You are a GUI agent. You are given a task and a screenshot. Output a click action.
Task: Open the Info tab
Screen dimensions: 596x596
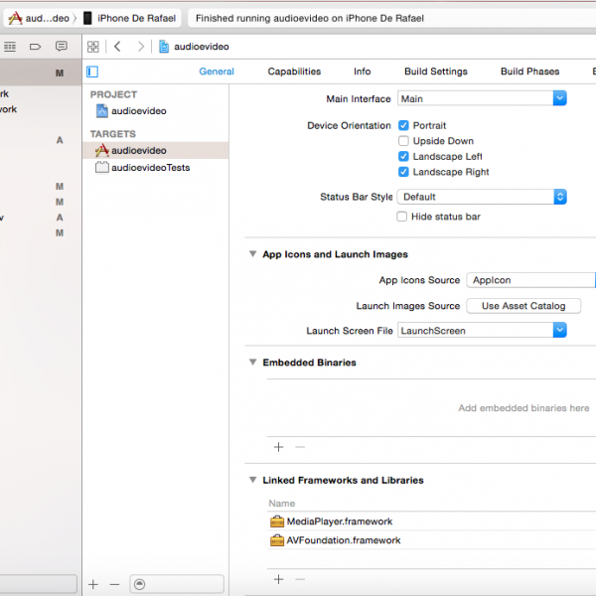(362, 72)
